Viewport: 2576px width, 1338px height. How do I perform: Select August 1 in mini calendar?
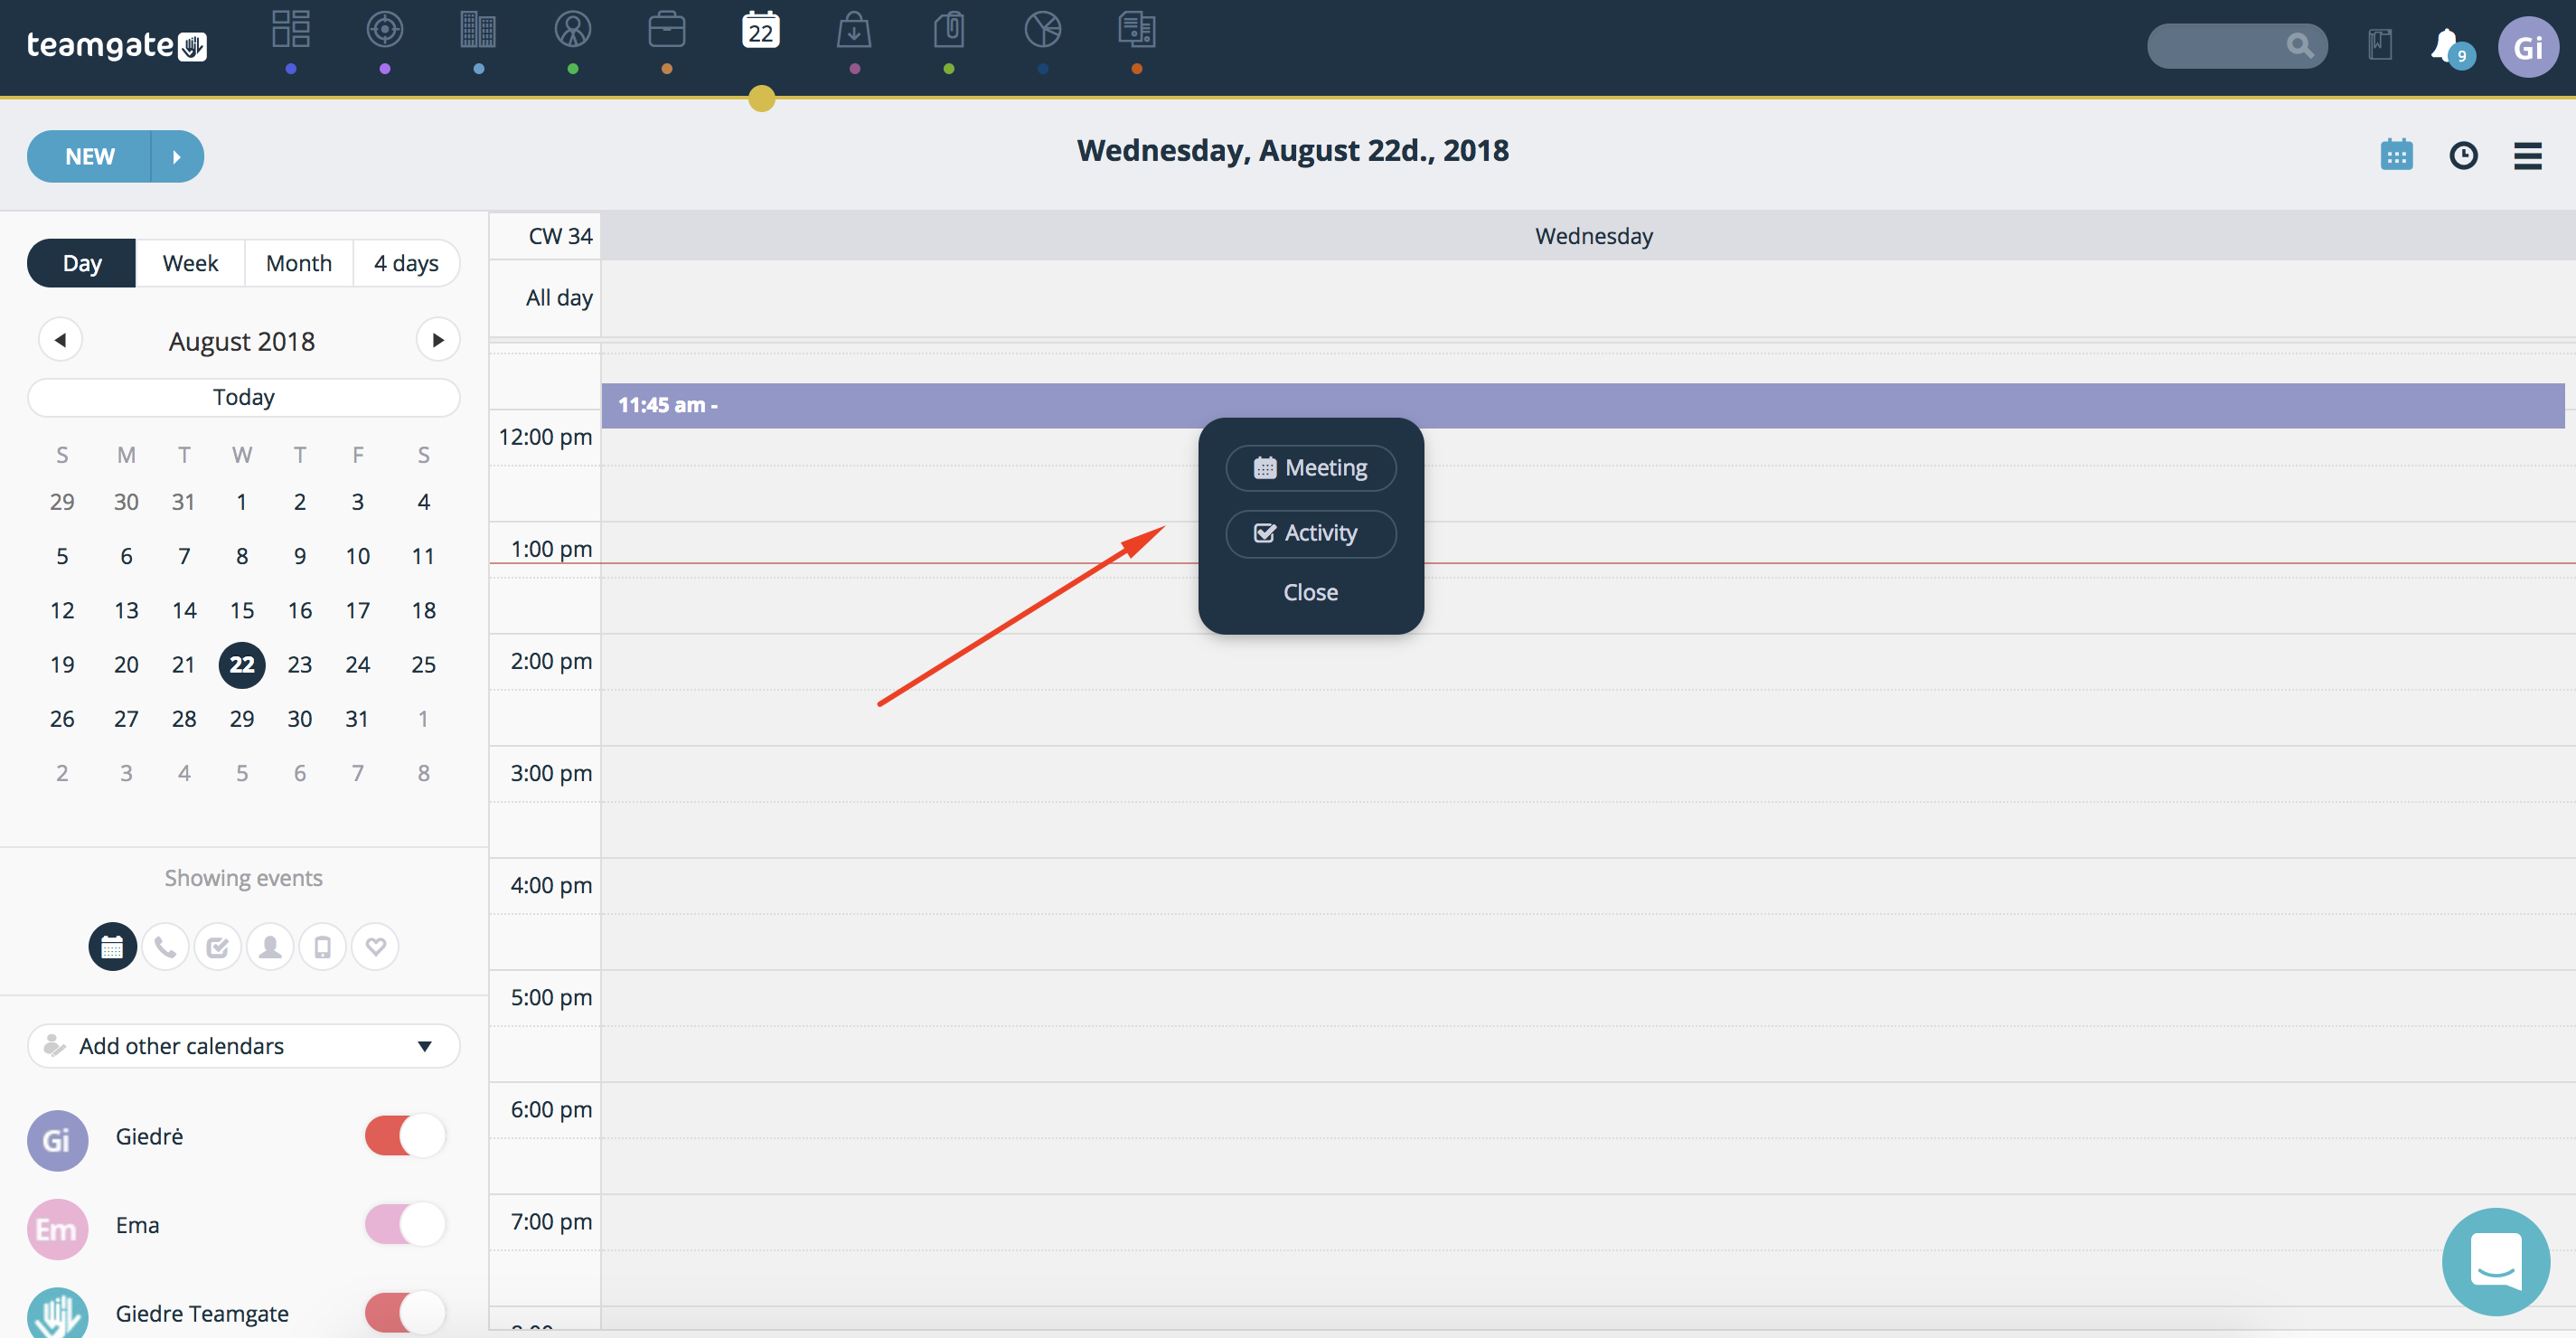(241, 502)
